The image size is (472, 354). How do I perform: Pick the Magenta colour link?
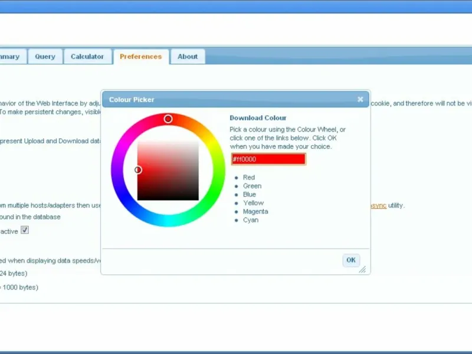pyautogui.click(x=255, y=212)
